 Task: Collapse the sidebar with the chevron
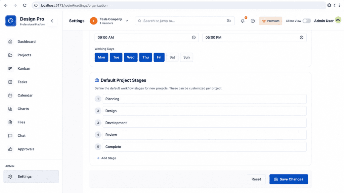[52, 21]
